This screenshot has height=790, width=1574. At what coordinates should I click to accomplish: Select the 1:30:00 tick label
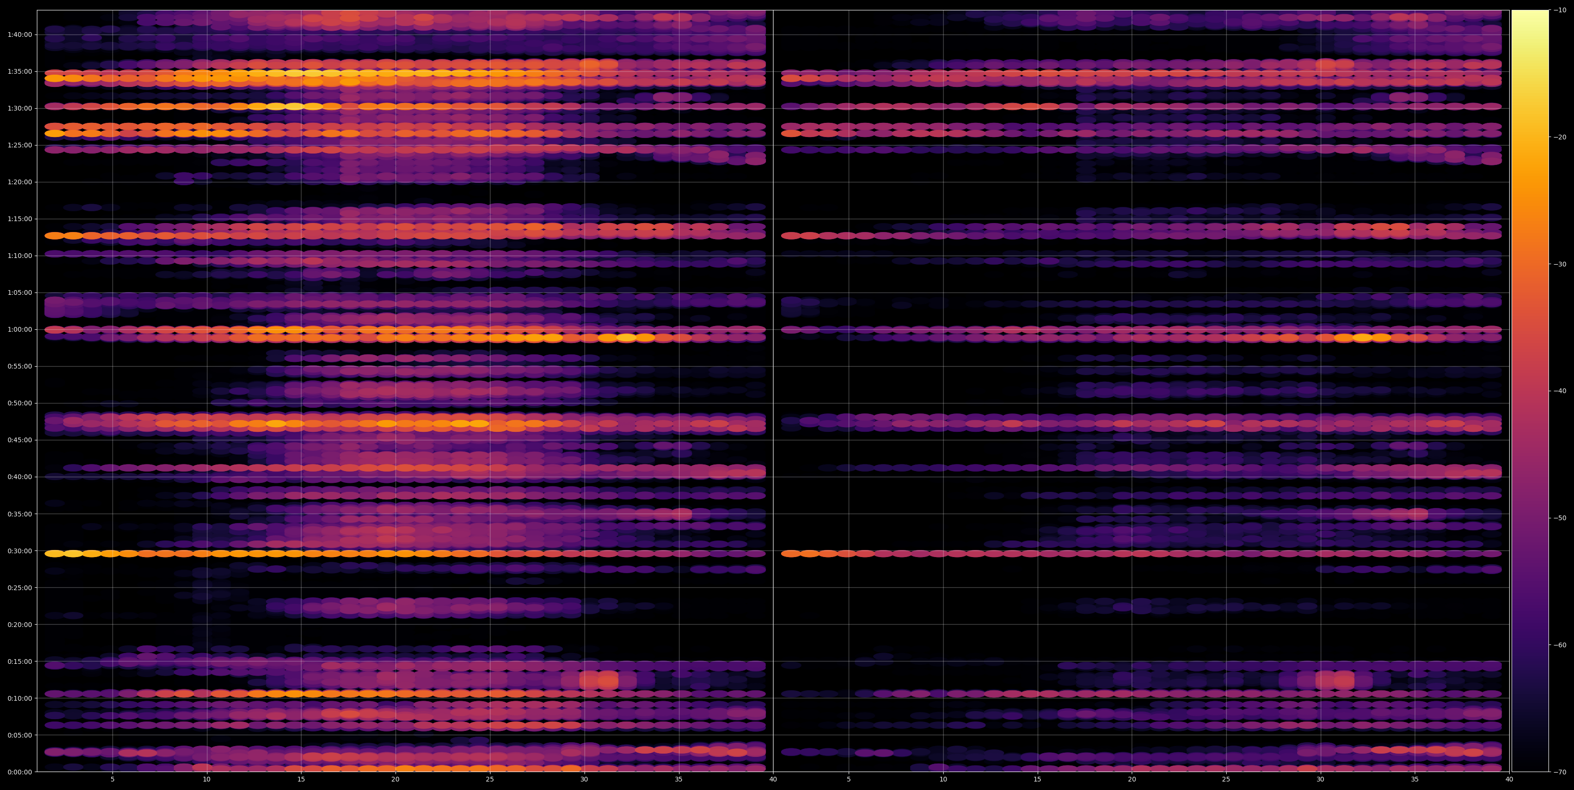tap(19, 108)
